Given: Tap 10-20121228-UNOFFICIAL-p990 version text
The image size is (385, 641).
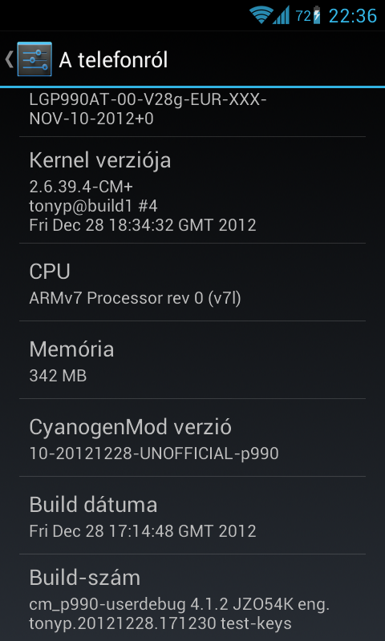Looking at the screenshot, I should coord(154,454).
